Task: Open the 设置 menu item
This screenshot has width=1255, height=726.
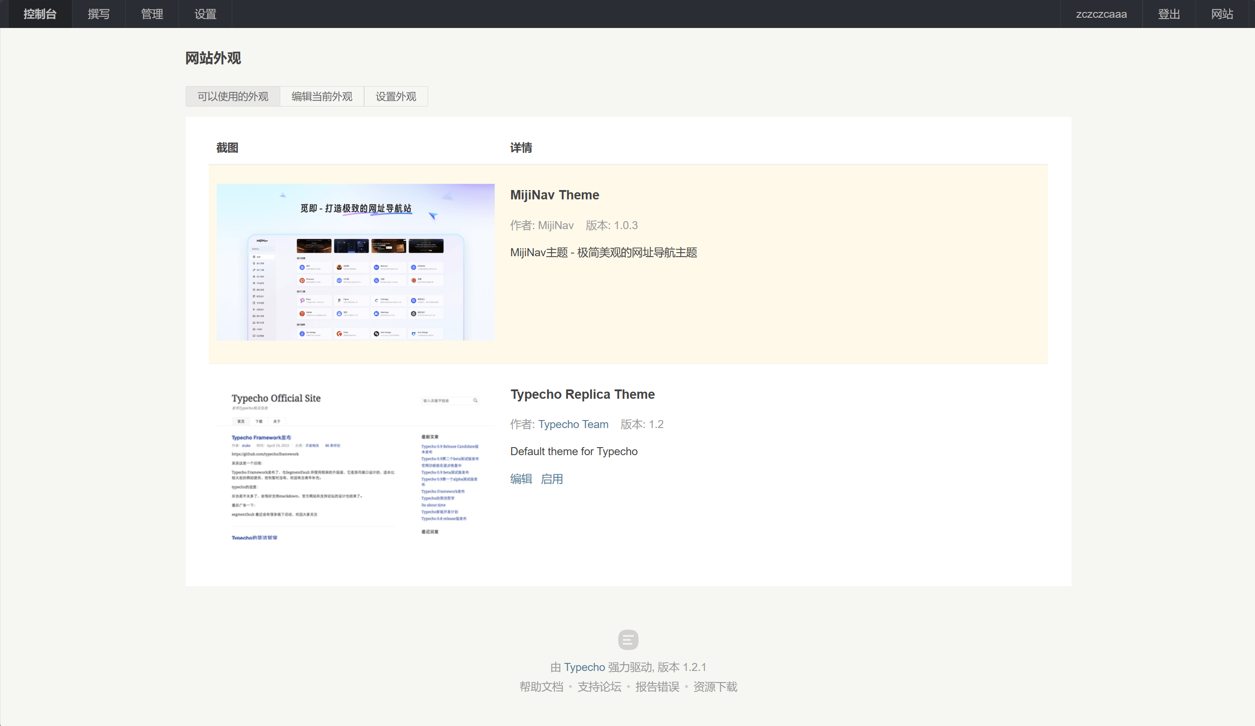Action: [x=205, y=14]
